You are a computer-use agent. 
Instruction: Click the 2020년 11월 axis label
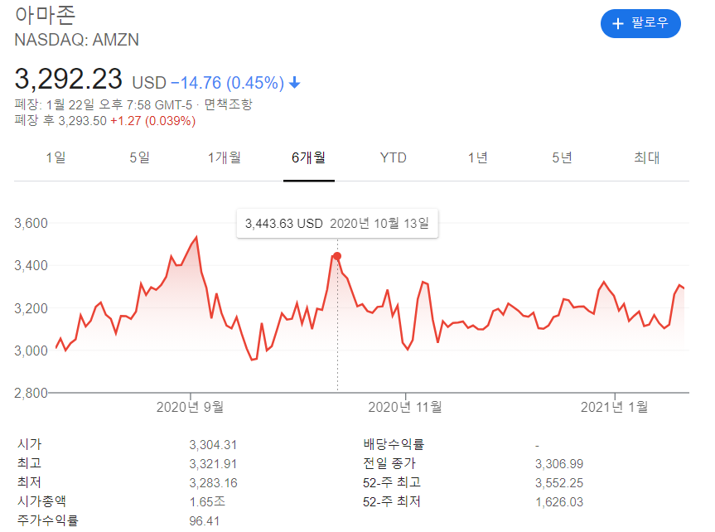(x=405, y=407)
